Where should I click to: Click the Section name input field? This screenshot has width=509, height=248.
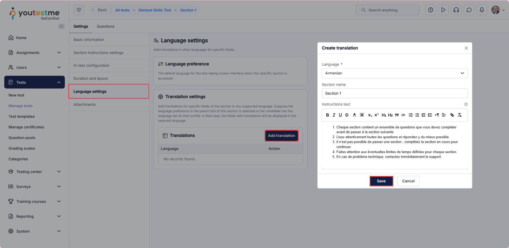[394, 93]
